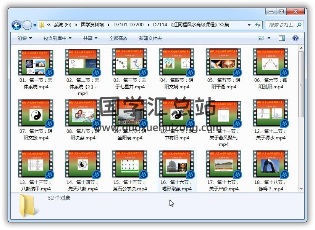The width and height of the screenshot is (315, 230).
Task: Click the Back navigation arrow button
Action: [x=16, y=25]
